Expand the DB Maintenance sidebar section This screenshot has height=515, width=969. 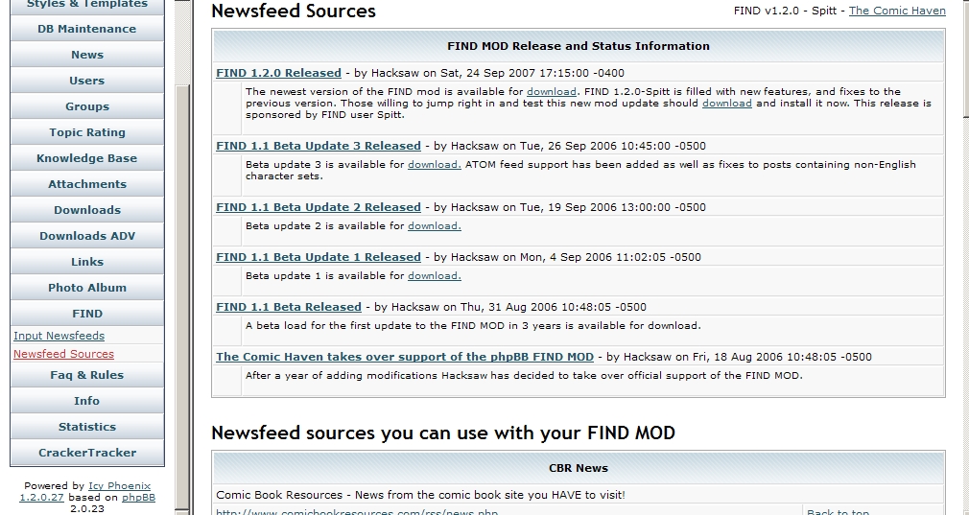coord(86,29)
